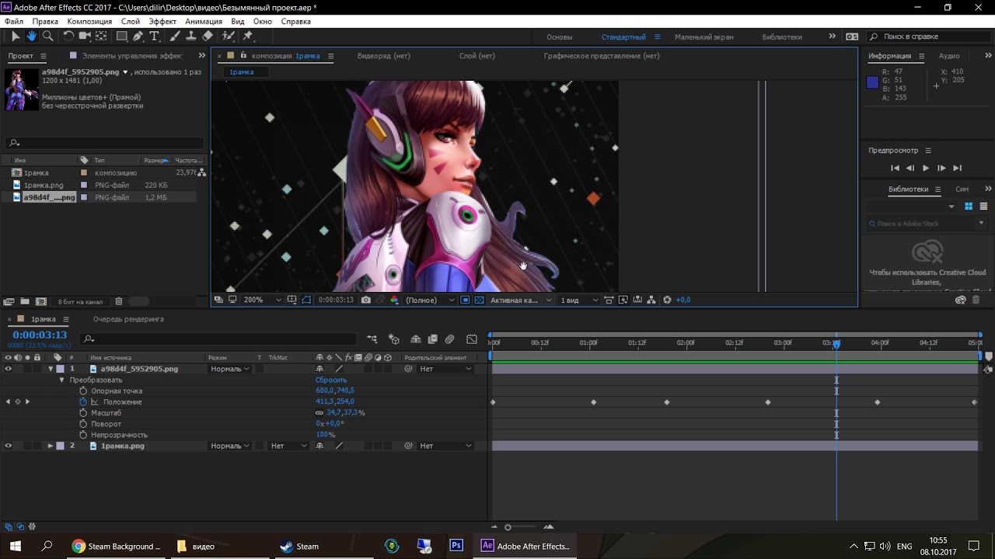Image resolution: width=995 pixels, height=559 pixels.
Task: Select the Text tool
Action: [x=154, y=36]
